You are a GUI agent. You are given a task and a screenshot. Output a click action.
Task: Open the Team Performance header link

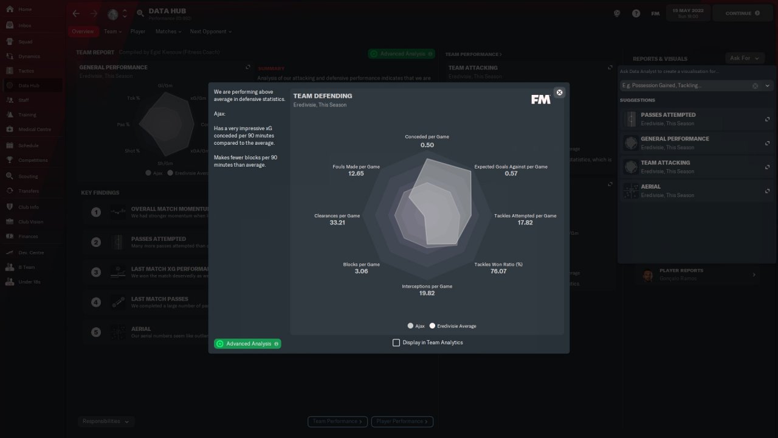tap(474, 54)
